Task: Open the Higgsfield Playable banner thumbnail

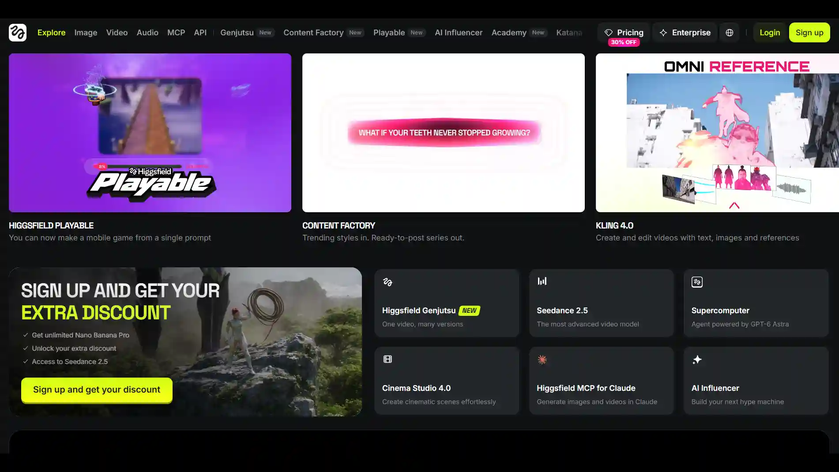Action: [150, 133]
